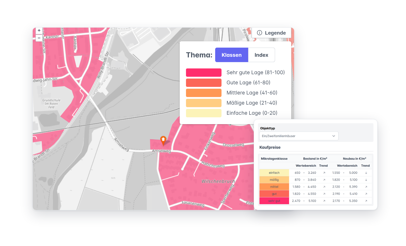
Task: Click Neubau trend arrow in mittel row
Action: click(366, 187)
